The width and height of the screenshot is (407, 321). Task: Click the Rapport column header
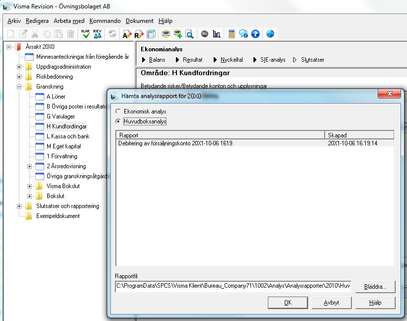pos(220,135)
